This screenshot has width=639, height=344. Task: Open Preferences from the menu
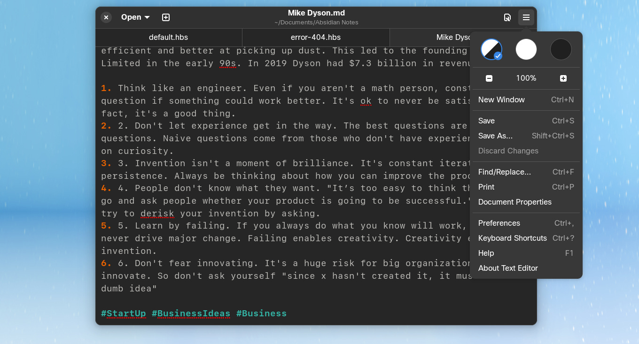(526, 223)
